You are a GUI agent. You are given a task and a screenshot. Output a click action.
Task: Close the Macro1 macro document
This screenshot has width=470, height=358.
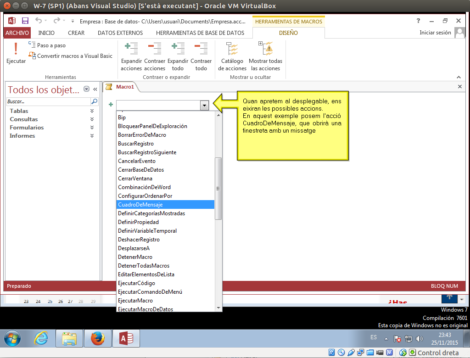click(460, 86)
